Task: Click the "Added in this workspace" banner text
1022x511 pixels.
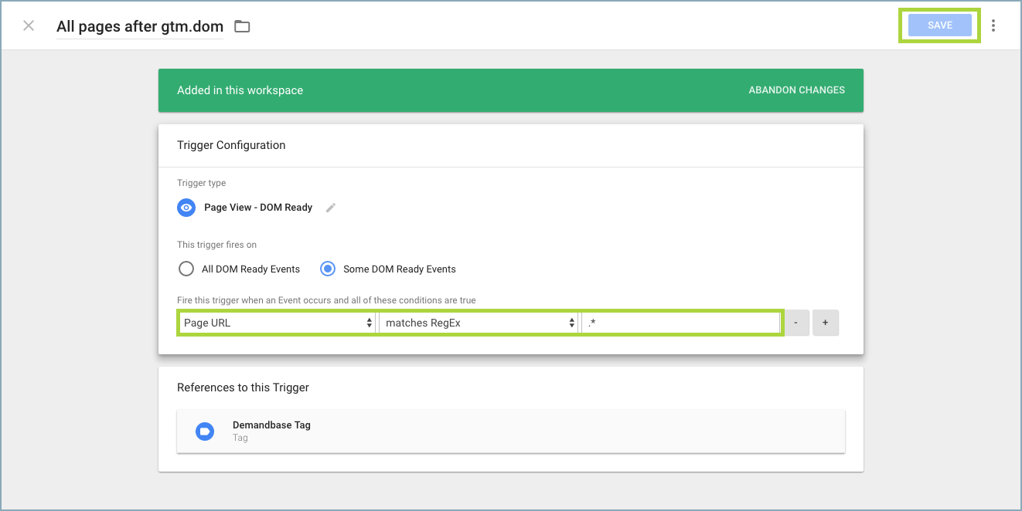Action: pyautogui.click(x=240, y=90)
